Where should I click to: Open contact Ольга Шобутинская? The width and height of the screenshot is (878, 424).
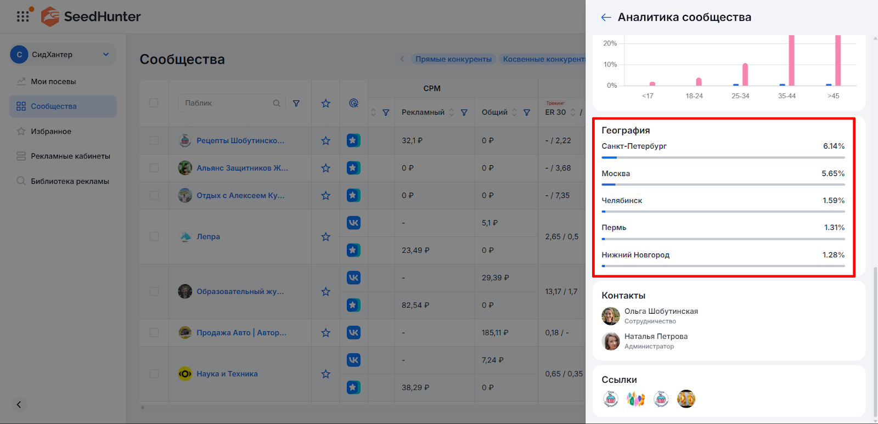(x=661, y=312)
